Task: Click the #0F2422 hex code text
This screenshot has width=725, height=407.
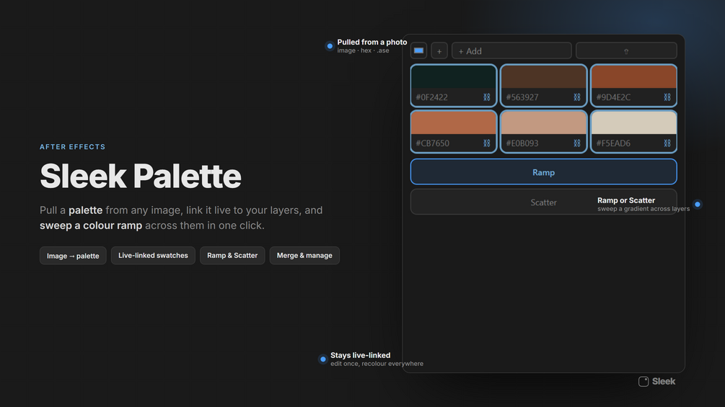Action: click(x=432, y=97)
